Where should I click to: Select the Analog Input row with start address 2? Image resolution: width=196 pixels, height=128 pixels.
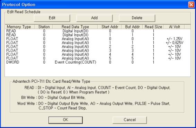pyautogui.click(x=98, y=47)
